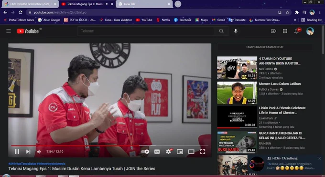This screenshot has height=177, width=325.
Task: Click the #AktivitasTanpaBatas hashtag
Action: click(22, 164)
